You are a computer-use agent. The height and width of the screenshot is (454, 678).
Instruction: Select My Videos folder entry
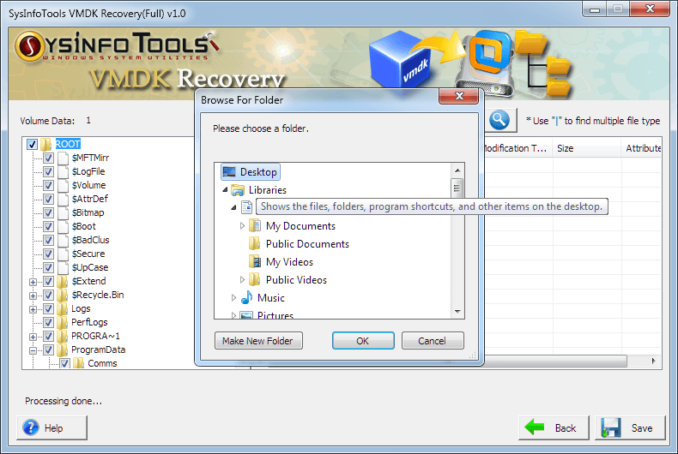[x=289, y=262]
